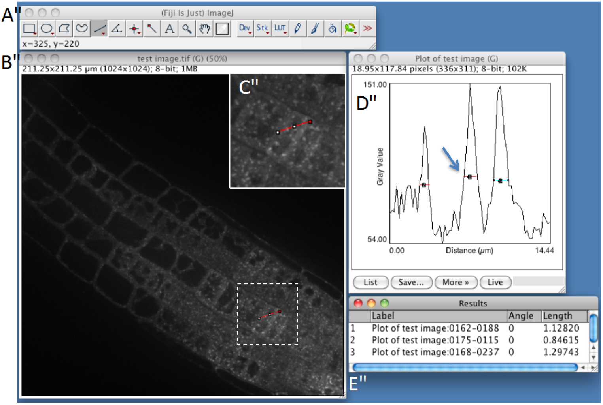
Task: Click the test image.tif window title bar
Action: pyautogui.click(x=182, y=58)
